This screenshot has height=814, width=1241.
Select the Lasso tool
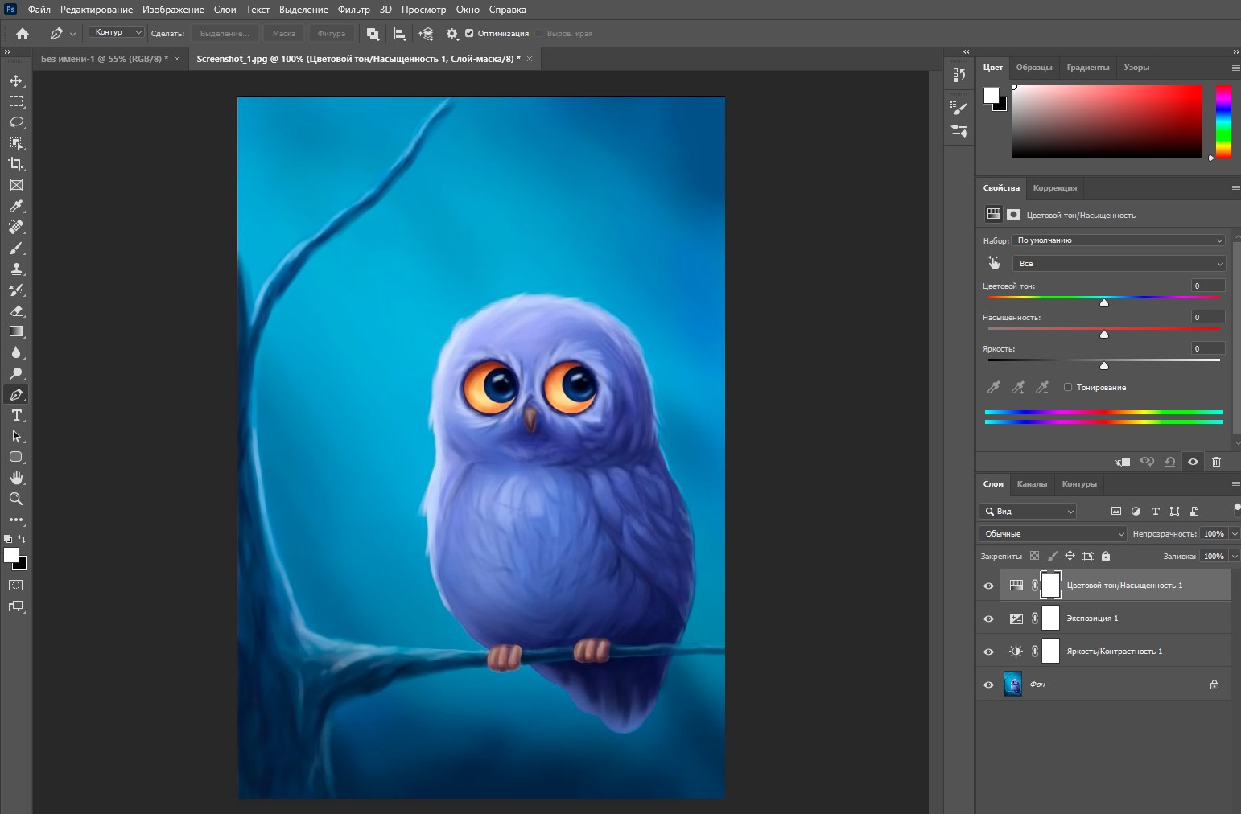click(16, 122)
